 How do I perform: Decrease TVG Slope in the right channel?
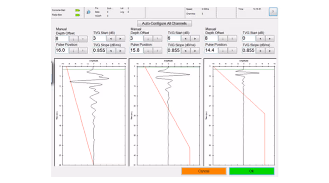pos(260,51)
